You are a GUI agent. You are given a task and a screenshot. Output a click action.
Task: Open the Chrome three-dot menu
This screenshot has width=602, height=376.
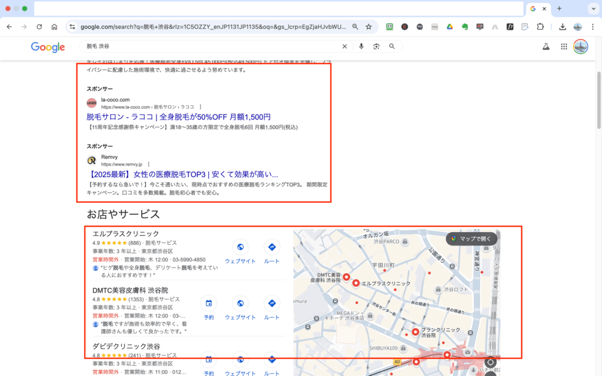[593, 27]
